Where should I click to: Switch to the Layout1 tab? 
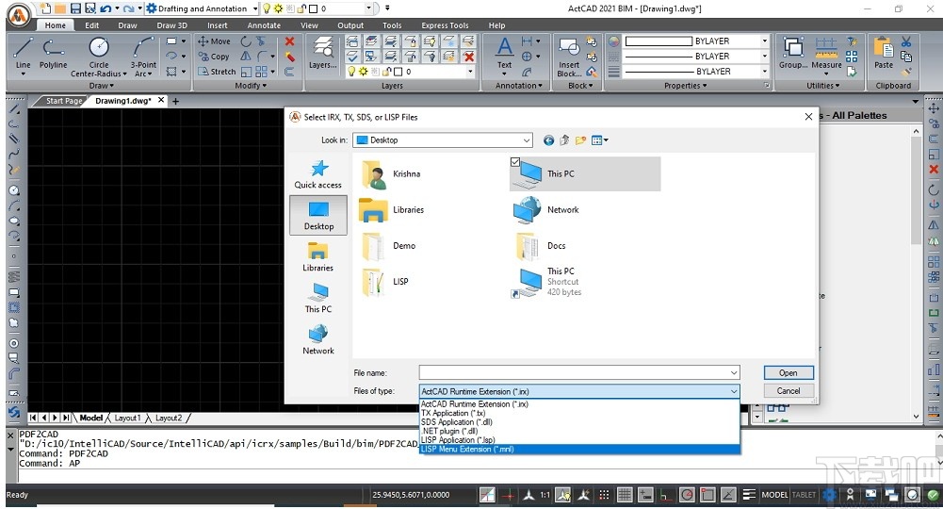point(127,418)
